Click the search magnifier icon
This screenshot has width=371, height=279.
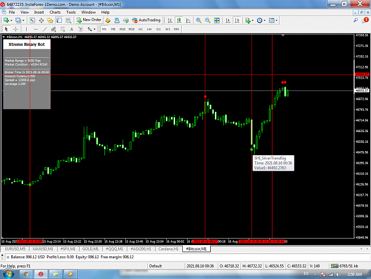(356, 20)
